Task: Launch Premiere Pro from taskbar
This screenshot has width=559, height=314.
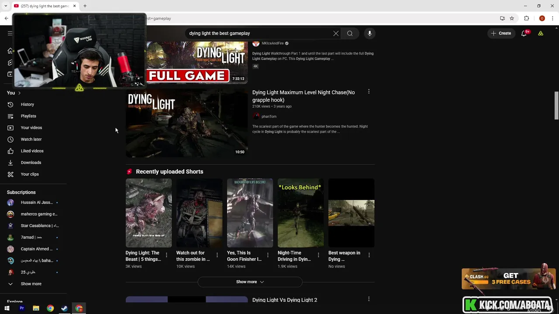Action: (21, 308)
